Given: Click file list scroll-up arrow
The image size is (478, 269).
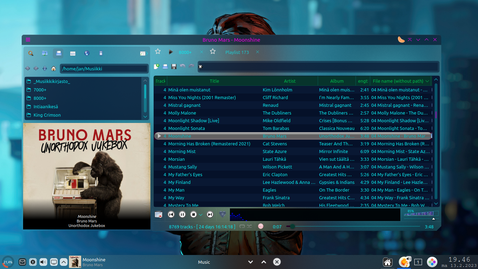Looking at the screenshot, I should (x=146, y=80).
